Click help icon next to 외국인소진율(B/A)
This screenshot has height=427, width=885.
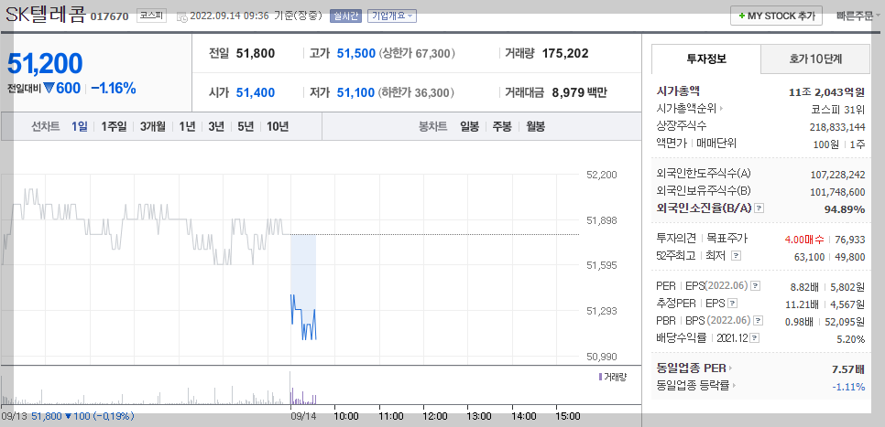pyautogui.click(x=759, y=208)
